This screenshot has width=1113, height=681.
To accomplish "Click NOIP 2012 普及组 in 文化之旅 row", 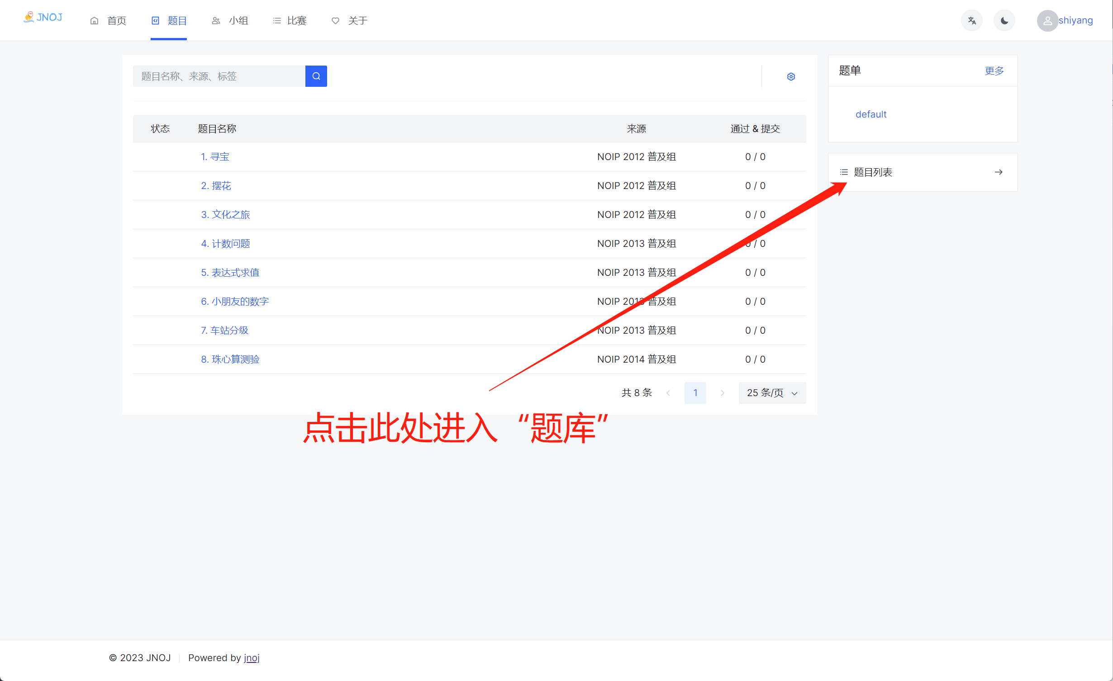I will coord(637,215).
